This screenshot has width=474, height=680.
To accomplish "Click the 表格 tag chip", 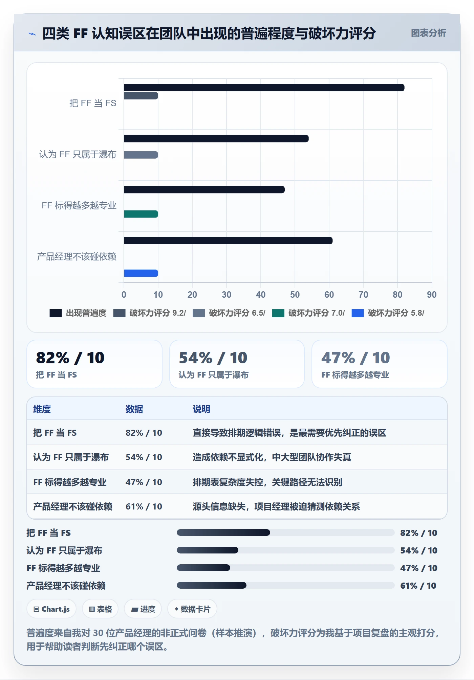I will point(100,609).
